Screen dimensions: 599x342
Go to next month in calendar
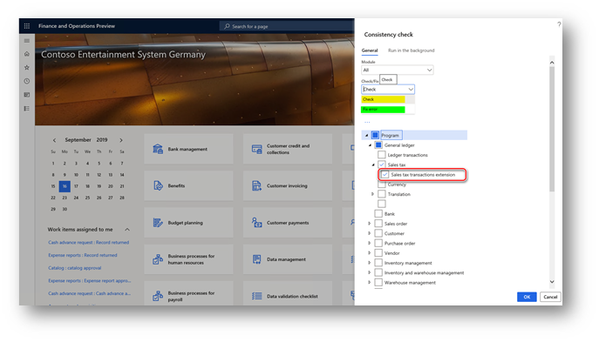[x=121, y=140]
